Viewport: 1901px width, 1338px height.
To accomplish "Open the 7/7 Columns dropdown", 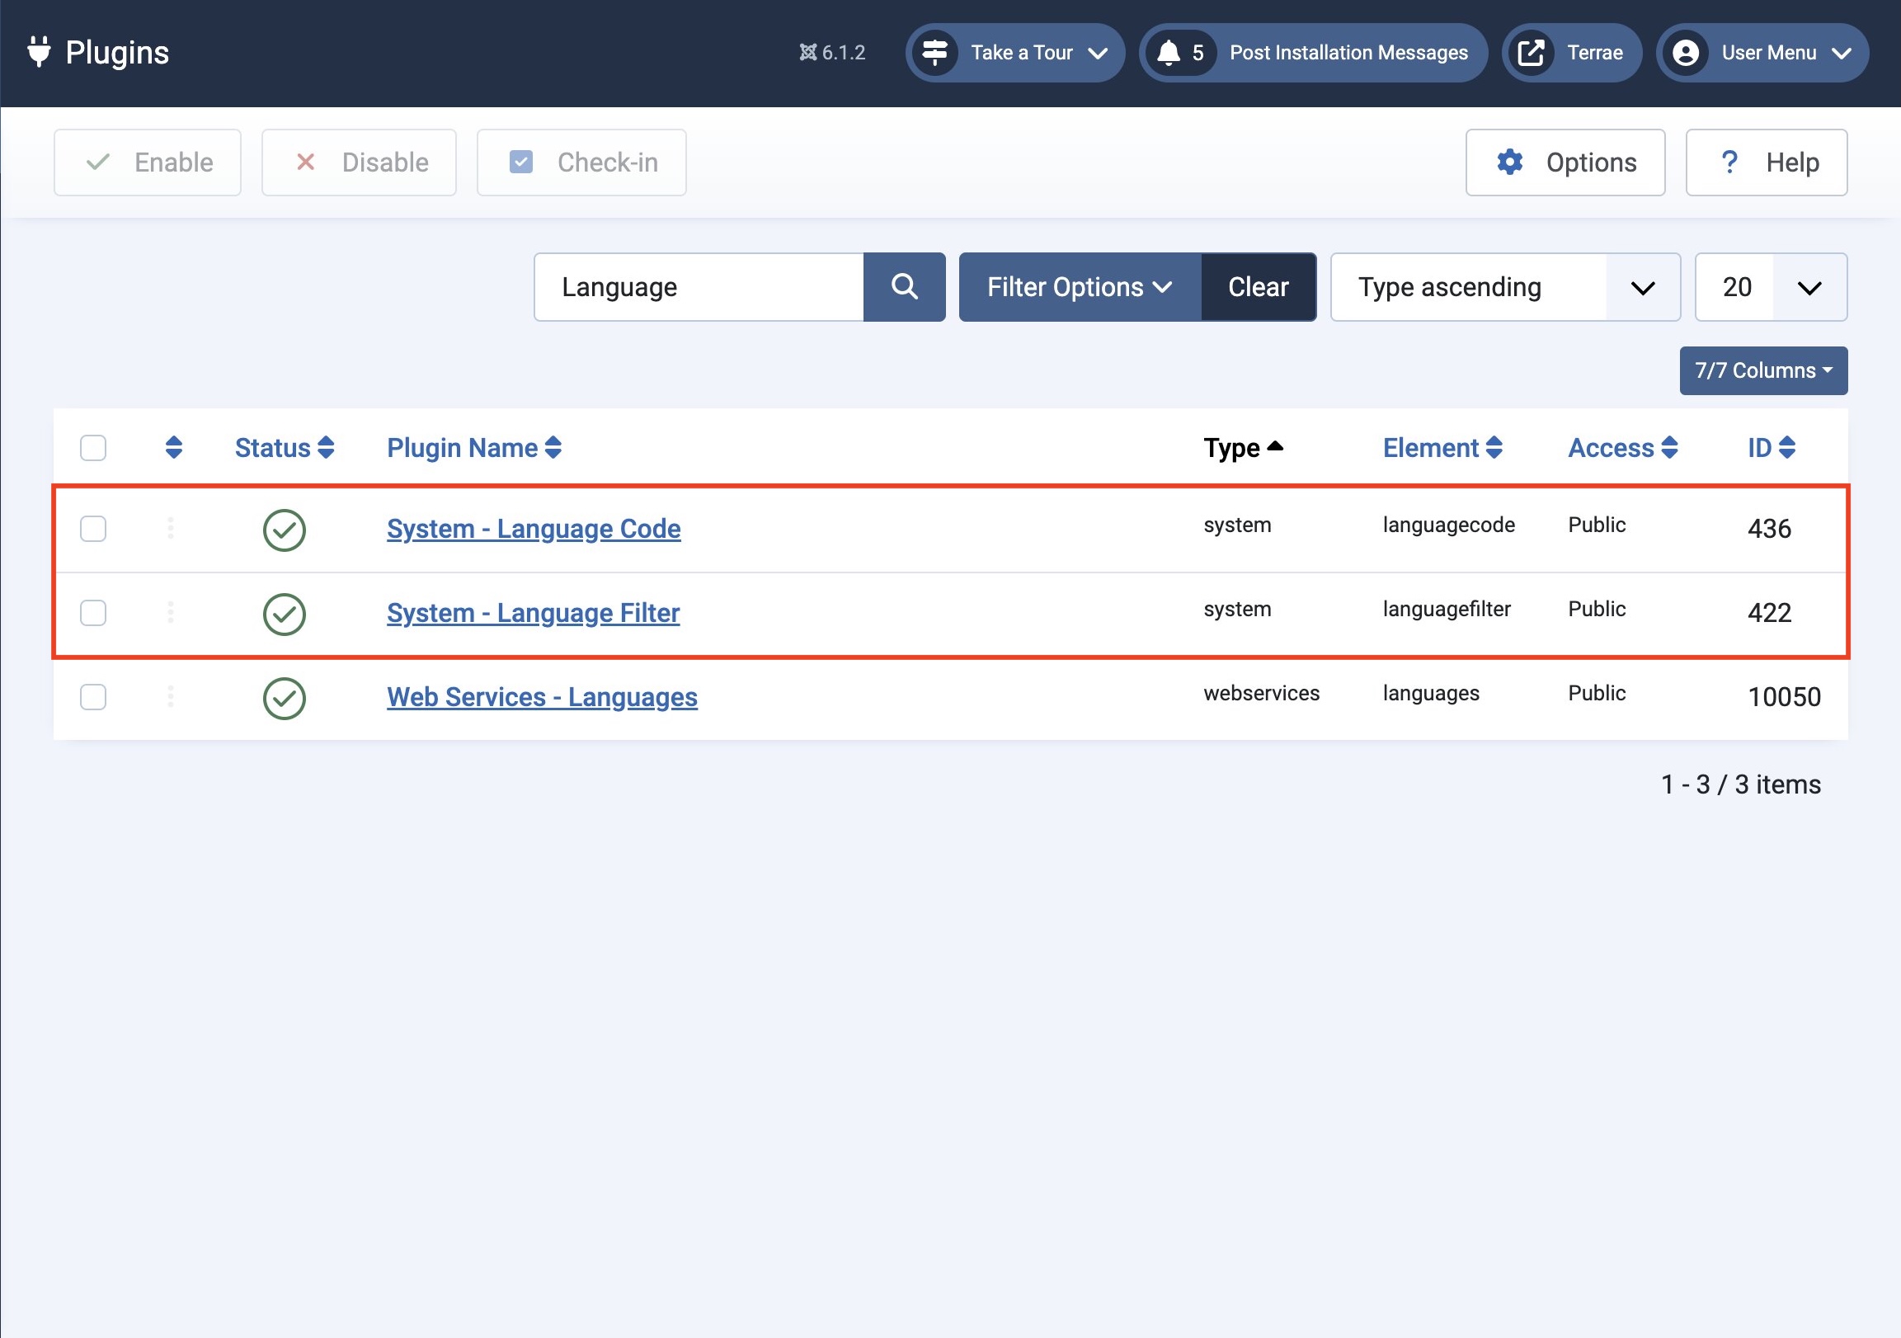I will point(1763,370).
